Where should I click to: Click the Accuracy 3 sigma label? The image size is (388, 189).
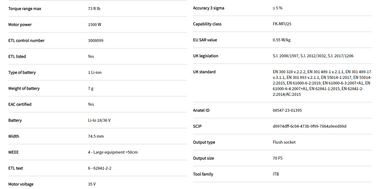(209, 8)
